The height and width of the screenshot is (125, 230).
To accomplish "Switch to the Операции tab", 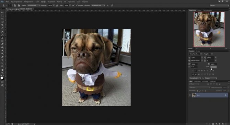I will [197, 81].
